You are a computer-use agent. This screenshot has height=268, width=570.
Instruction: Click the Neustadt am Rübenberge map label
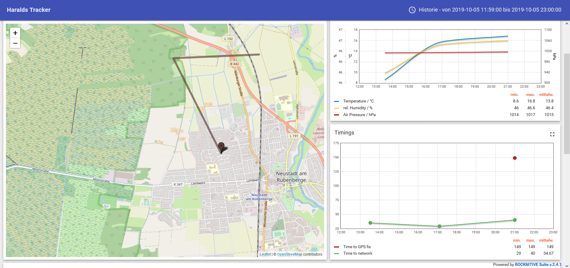[291, 177]
